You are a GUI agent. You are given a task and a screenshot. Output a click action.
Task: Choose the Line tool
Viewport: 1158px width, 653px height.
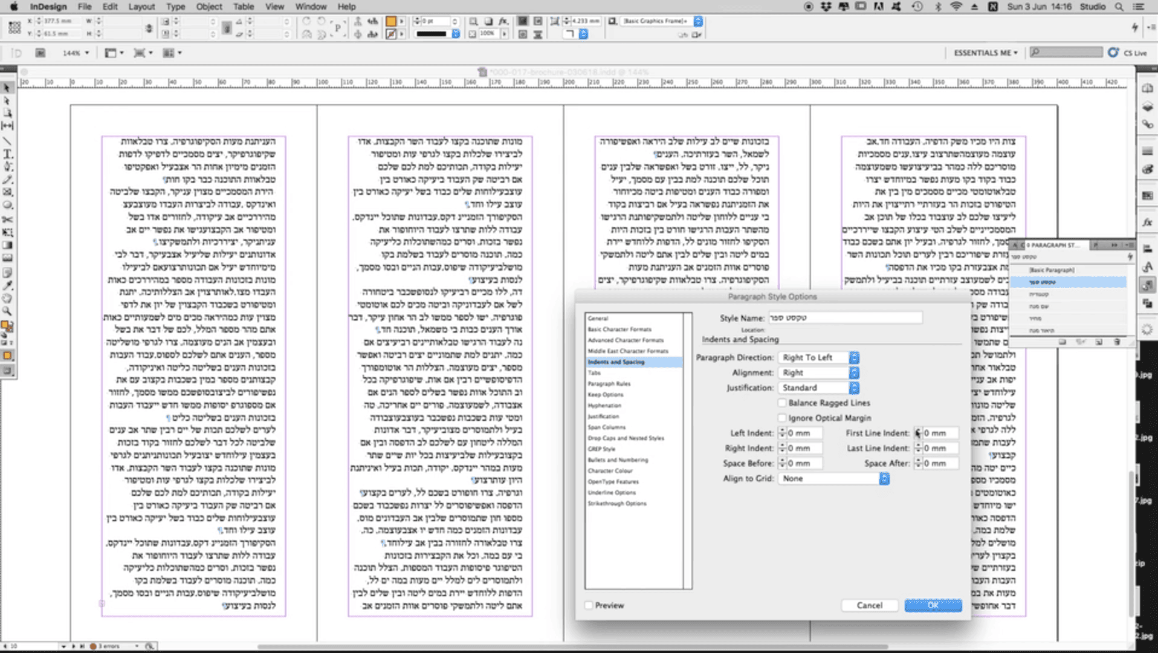[8, 141]
